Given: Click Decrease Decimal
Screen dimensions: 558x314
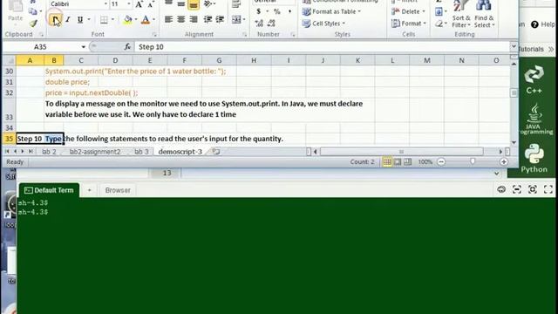Looking at the screenshot, I should pyautogui.click(x=271, y=24).
